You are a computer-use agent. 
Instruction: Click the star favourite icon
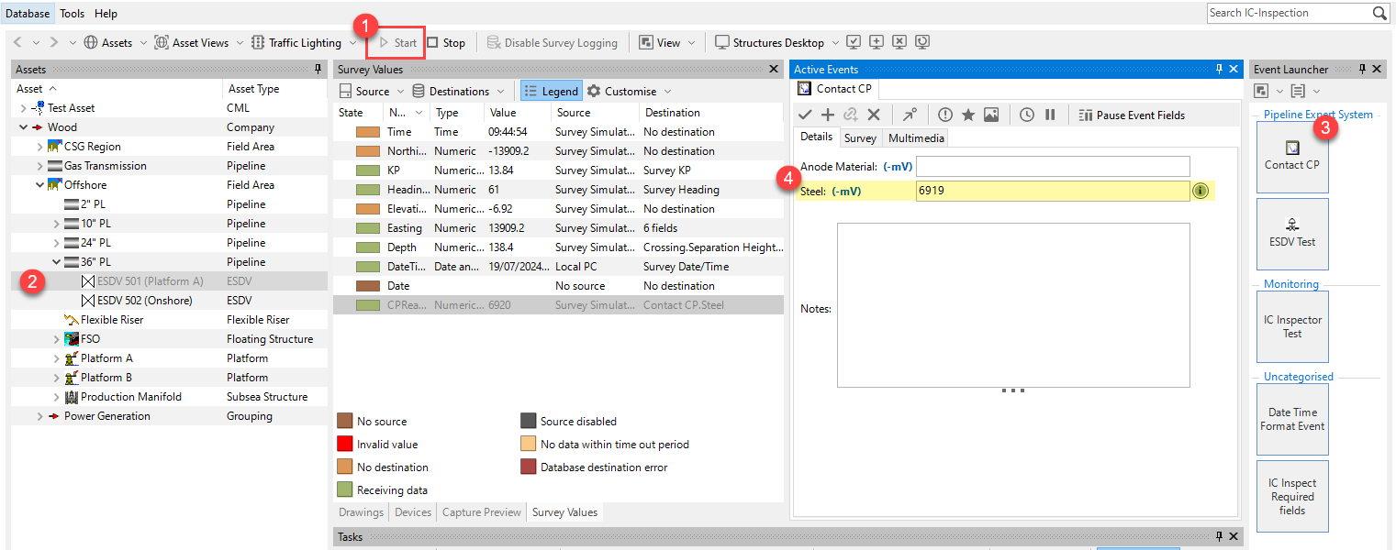[x=967, y=115]
